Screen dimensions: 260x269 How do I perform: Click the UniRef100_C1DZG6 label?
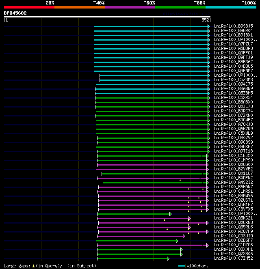pyautogui.click(x=233, y=245)
